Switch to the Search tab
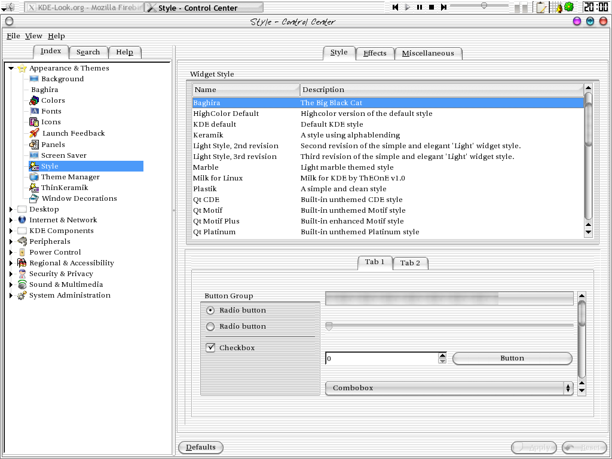The image size is (612, 459). pos(88,53)
